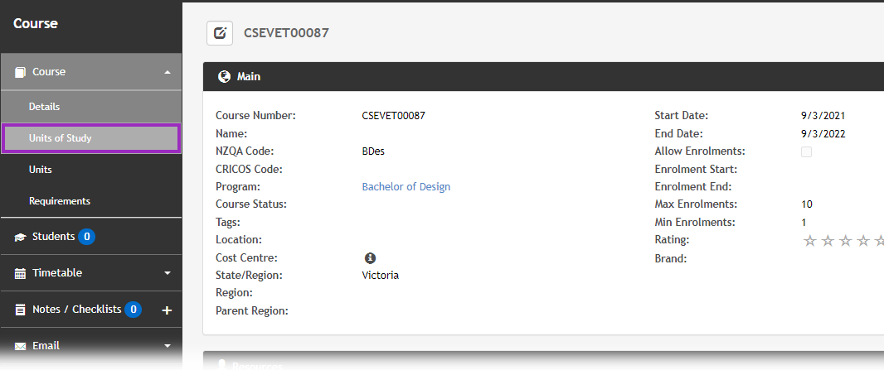Open Details in the Course menu

[x=90, y=107]
